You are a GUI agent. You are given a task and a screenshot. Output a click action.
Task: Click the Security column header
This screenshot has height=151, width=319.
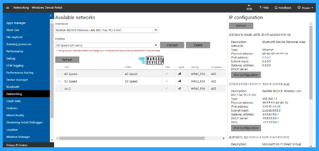pyautogui.click(x=195, y=67)
